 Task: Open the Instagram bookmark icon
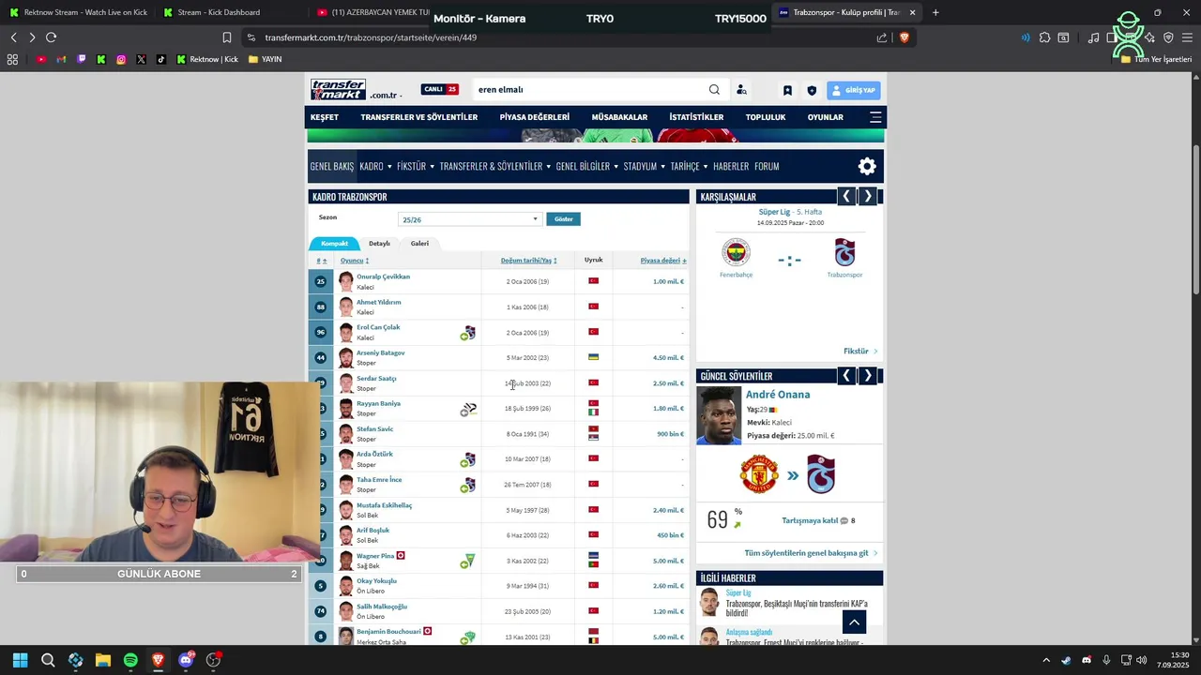(121, 59)
